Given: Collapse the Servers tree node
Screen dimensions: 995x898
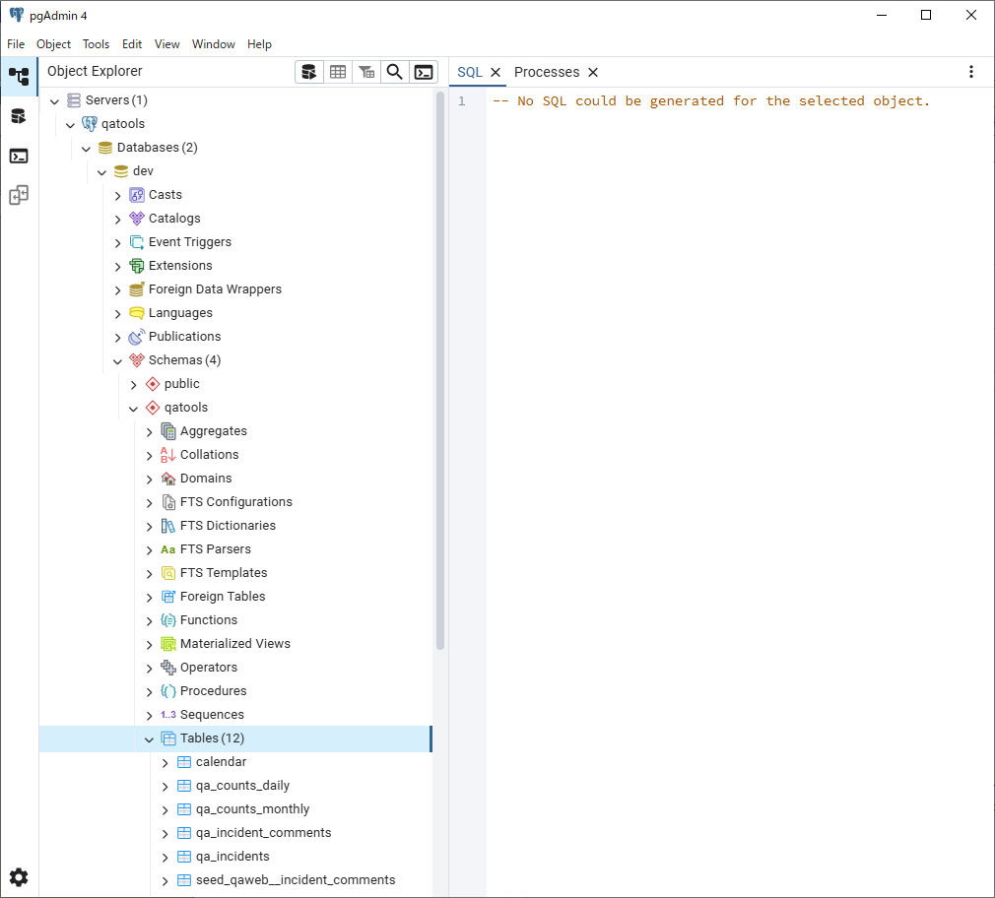Looking at the screenshot, I should (x=54, y=100).
